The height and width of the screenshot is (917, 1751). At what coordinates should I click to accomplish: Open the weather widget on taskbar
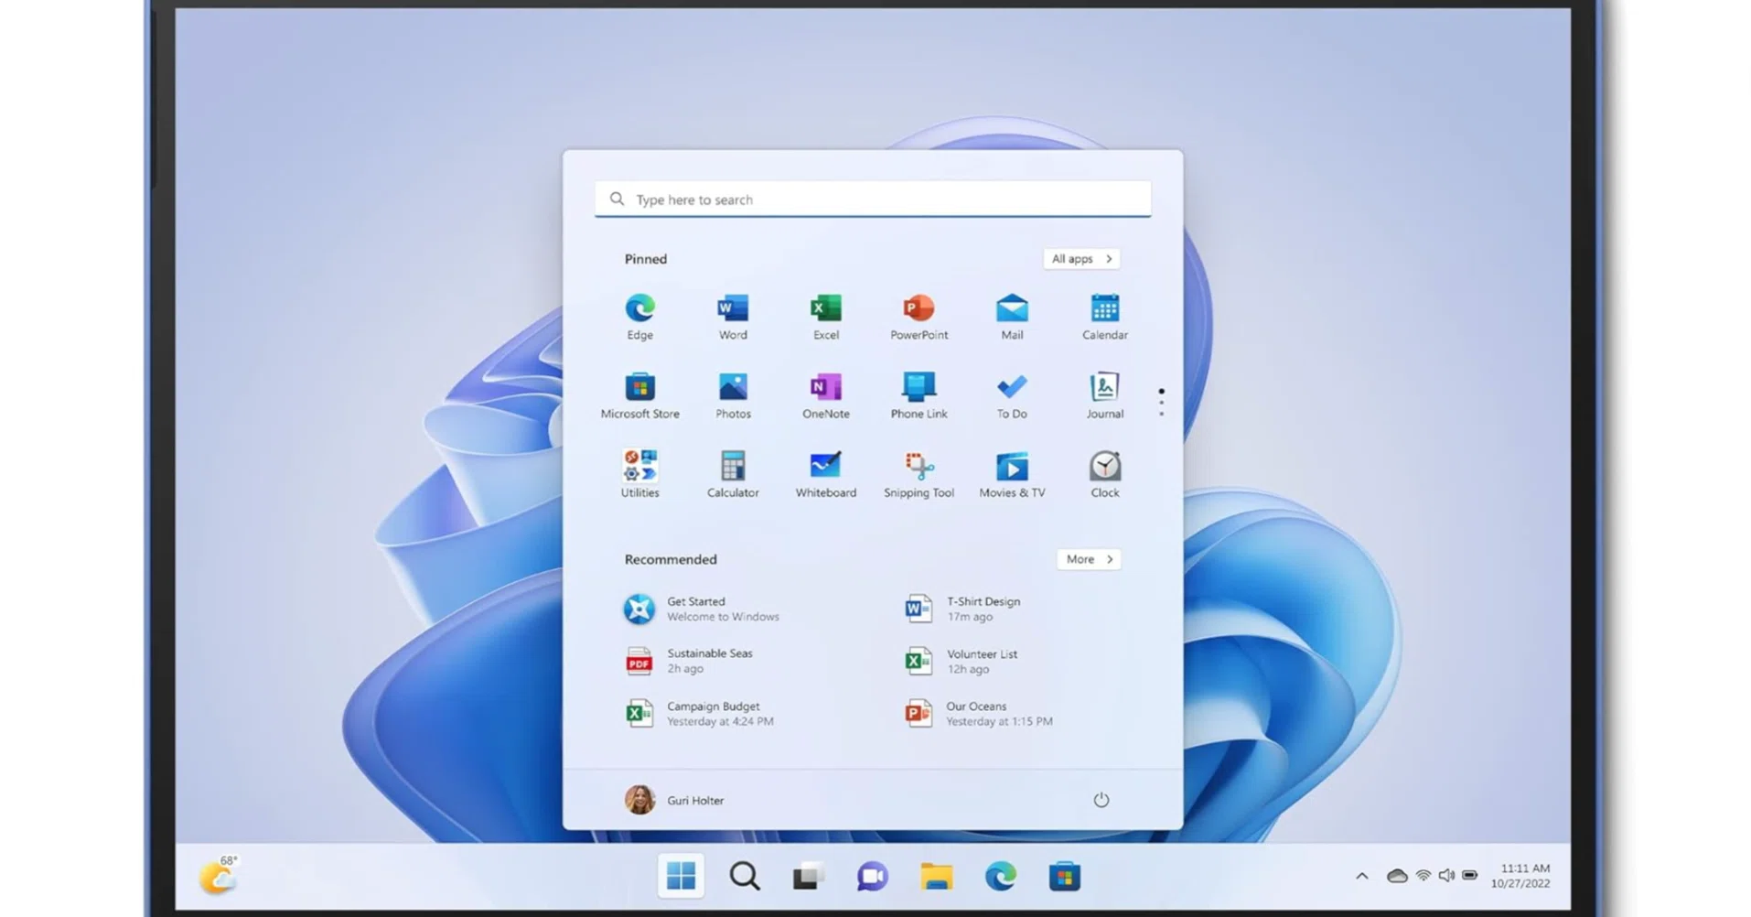220,876
